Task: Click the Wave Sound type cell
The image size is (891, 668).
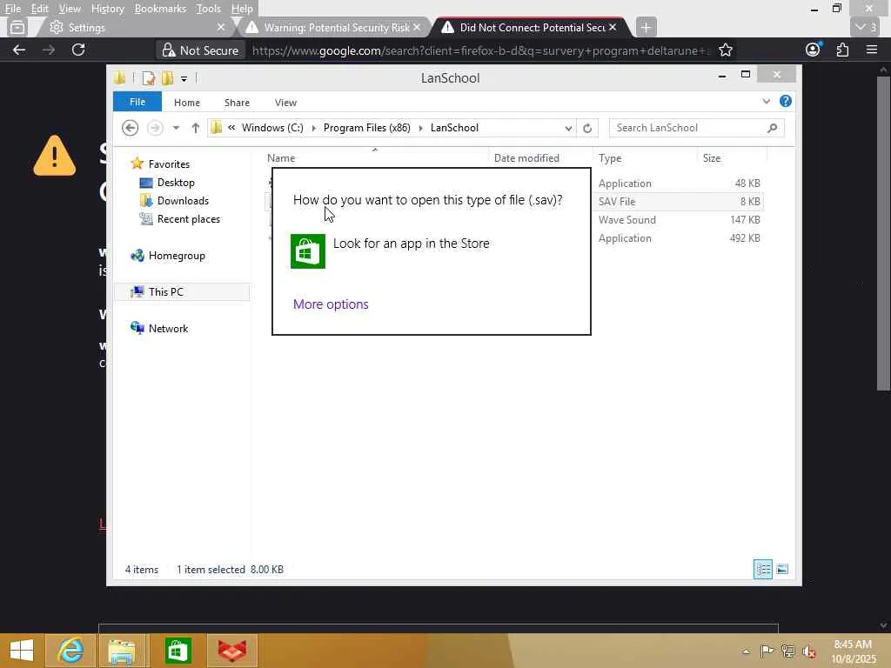Action: click(626, 220)
